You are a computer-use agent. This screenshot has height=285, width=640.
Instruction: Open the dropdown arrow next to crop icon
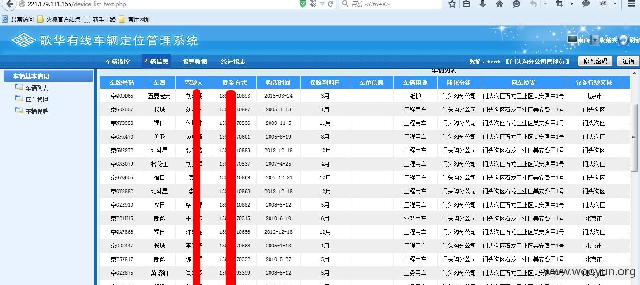point(571,4)
